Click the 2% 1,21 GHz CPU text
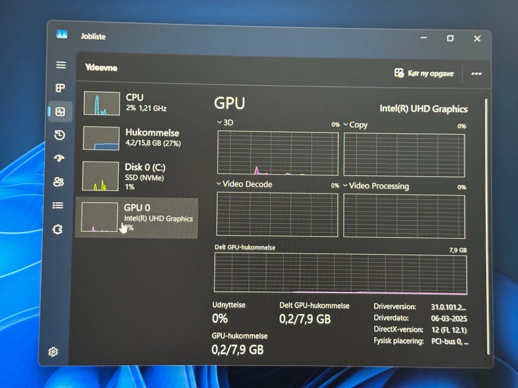 tap(146, 108)
